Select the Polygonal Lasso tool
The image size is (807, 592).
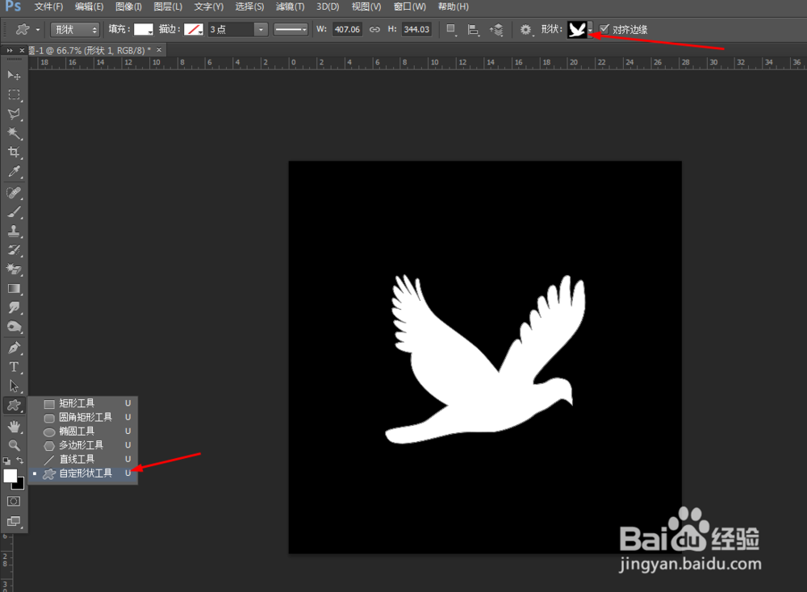point(14,115)
